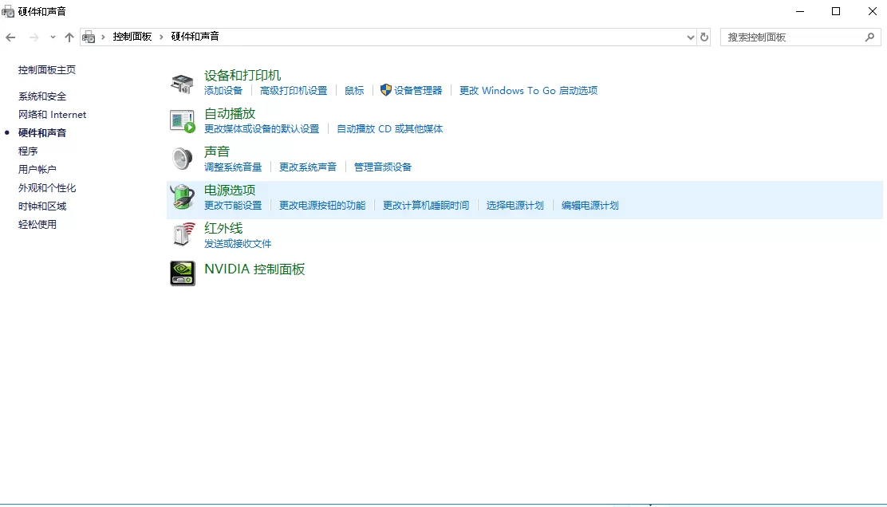Screen dimensions: 887x507
Task: Expand the address bar history dropdown
Action: click(690, 37)
